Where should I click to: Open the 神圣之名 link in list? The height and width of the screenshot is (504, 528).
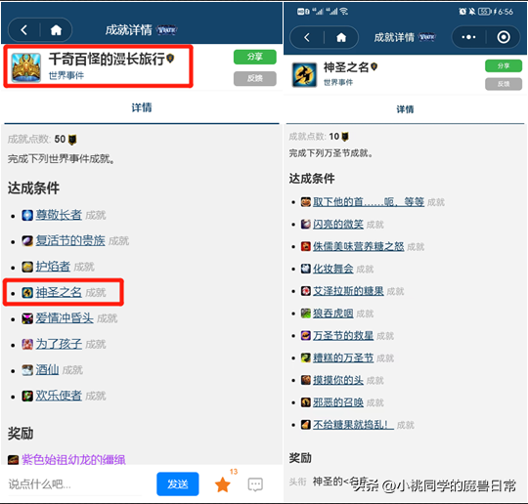[x=59, y=292]
